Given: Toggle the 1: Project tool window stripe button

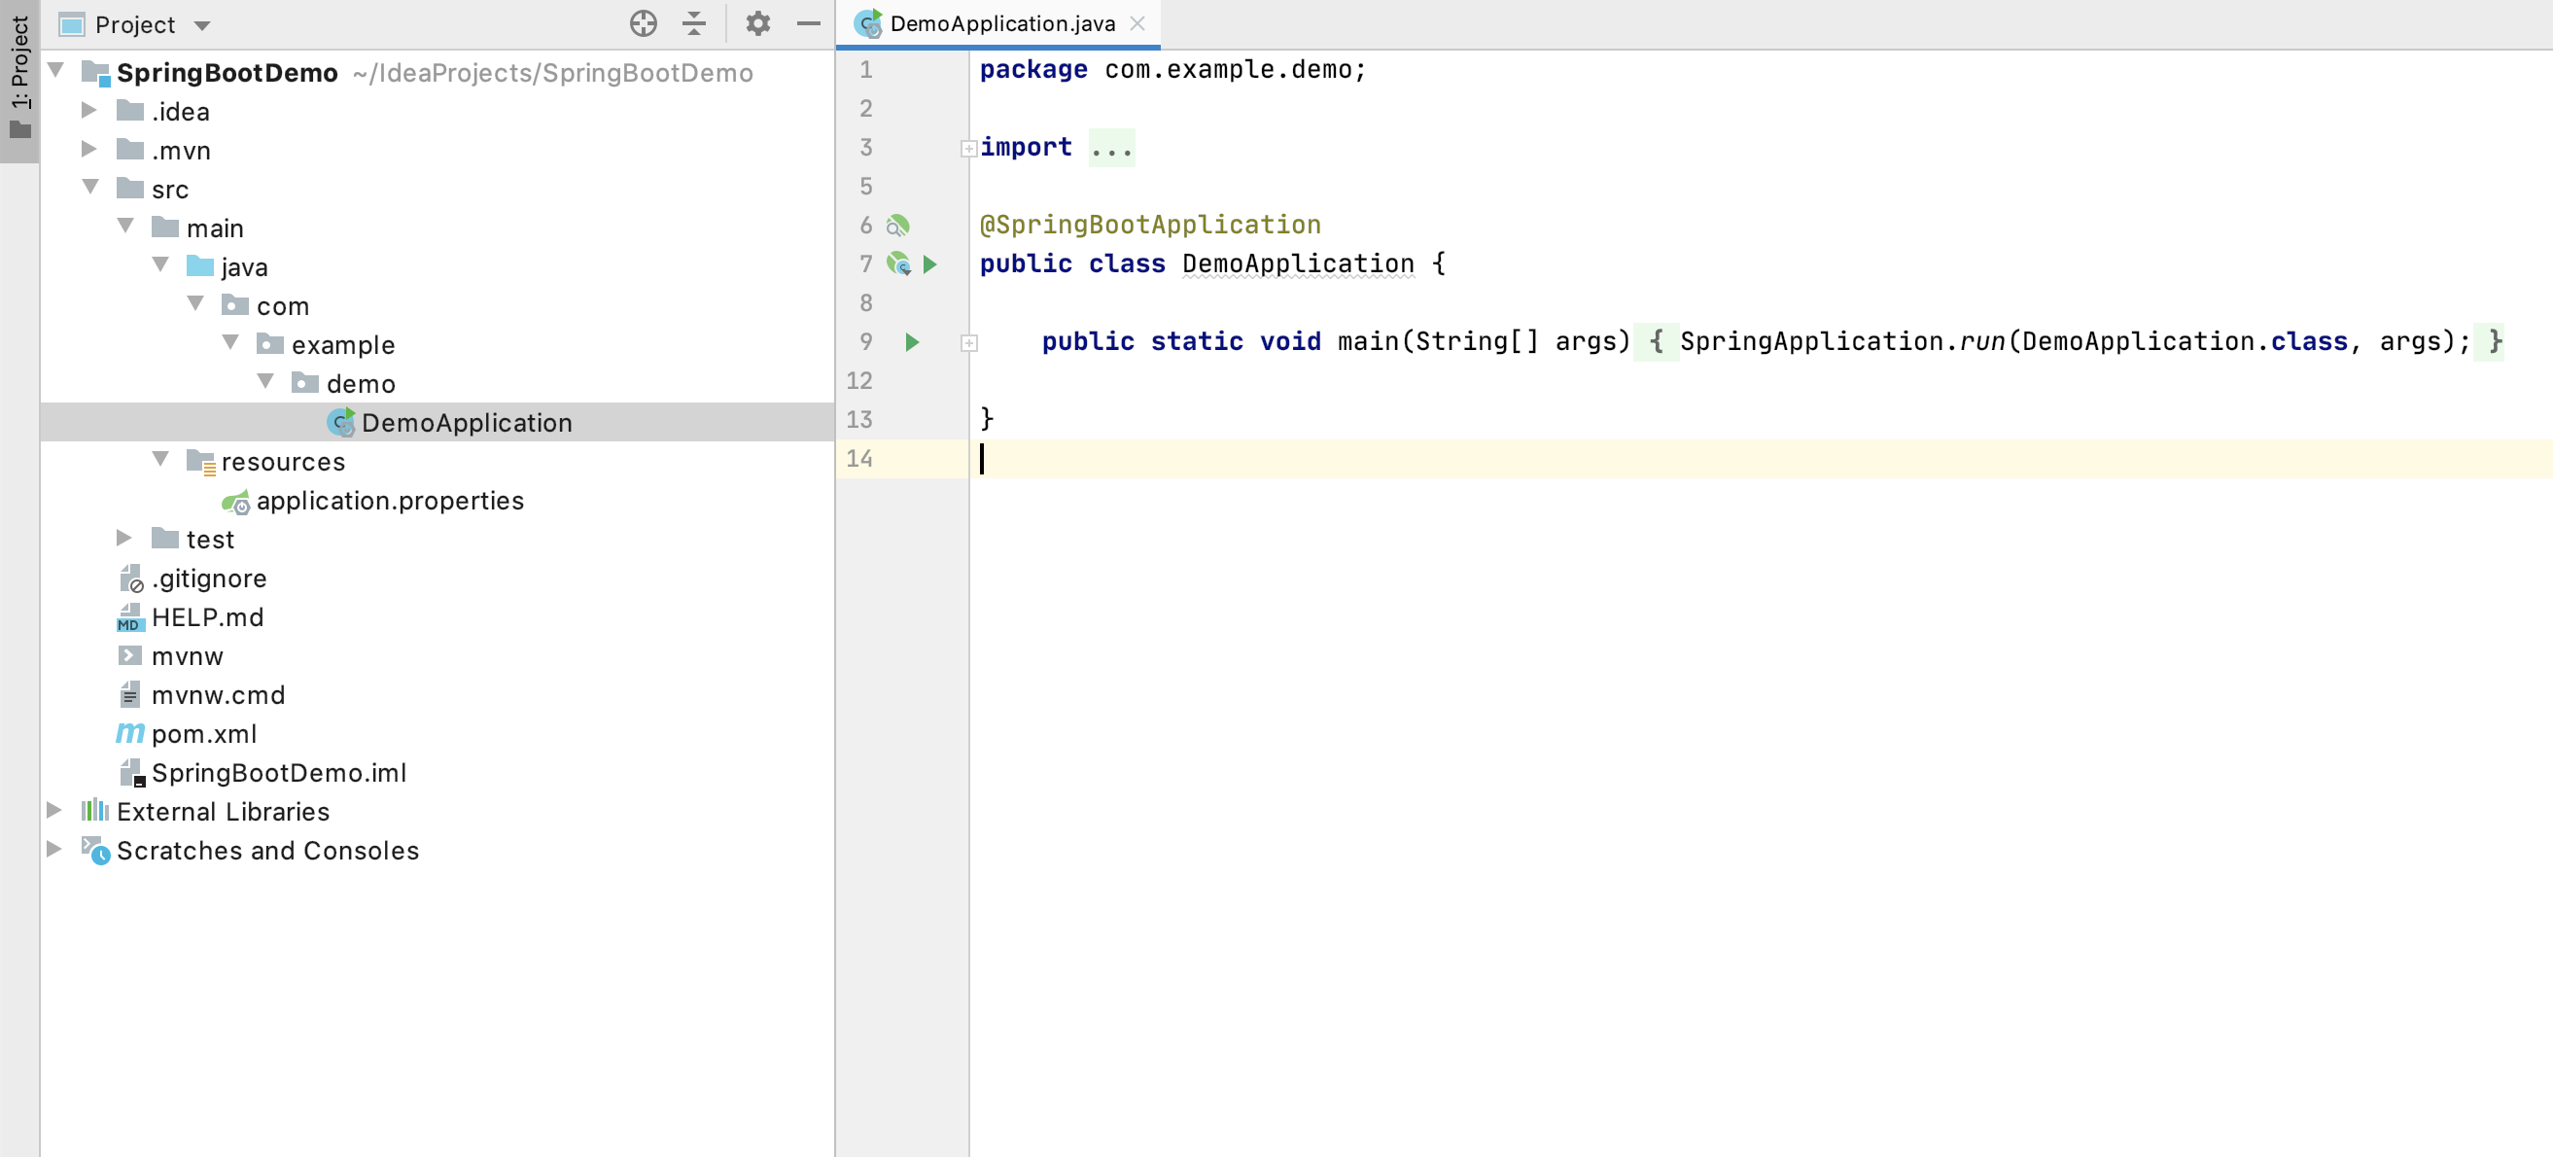Looking at the screenshot, I should point(18,80).
